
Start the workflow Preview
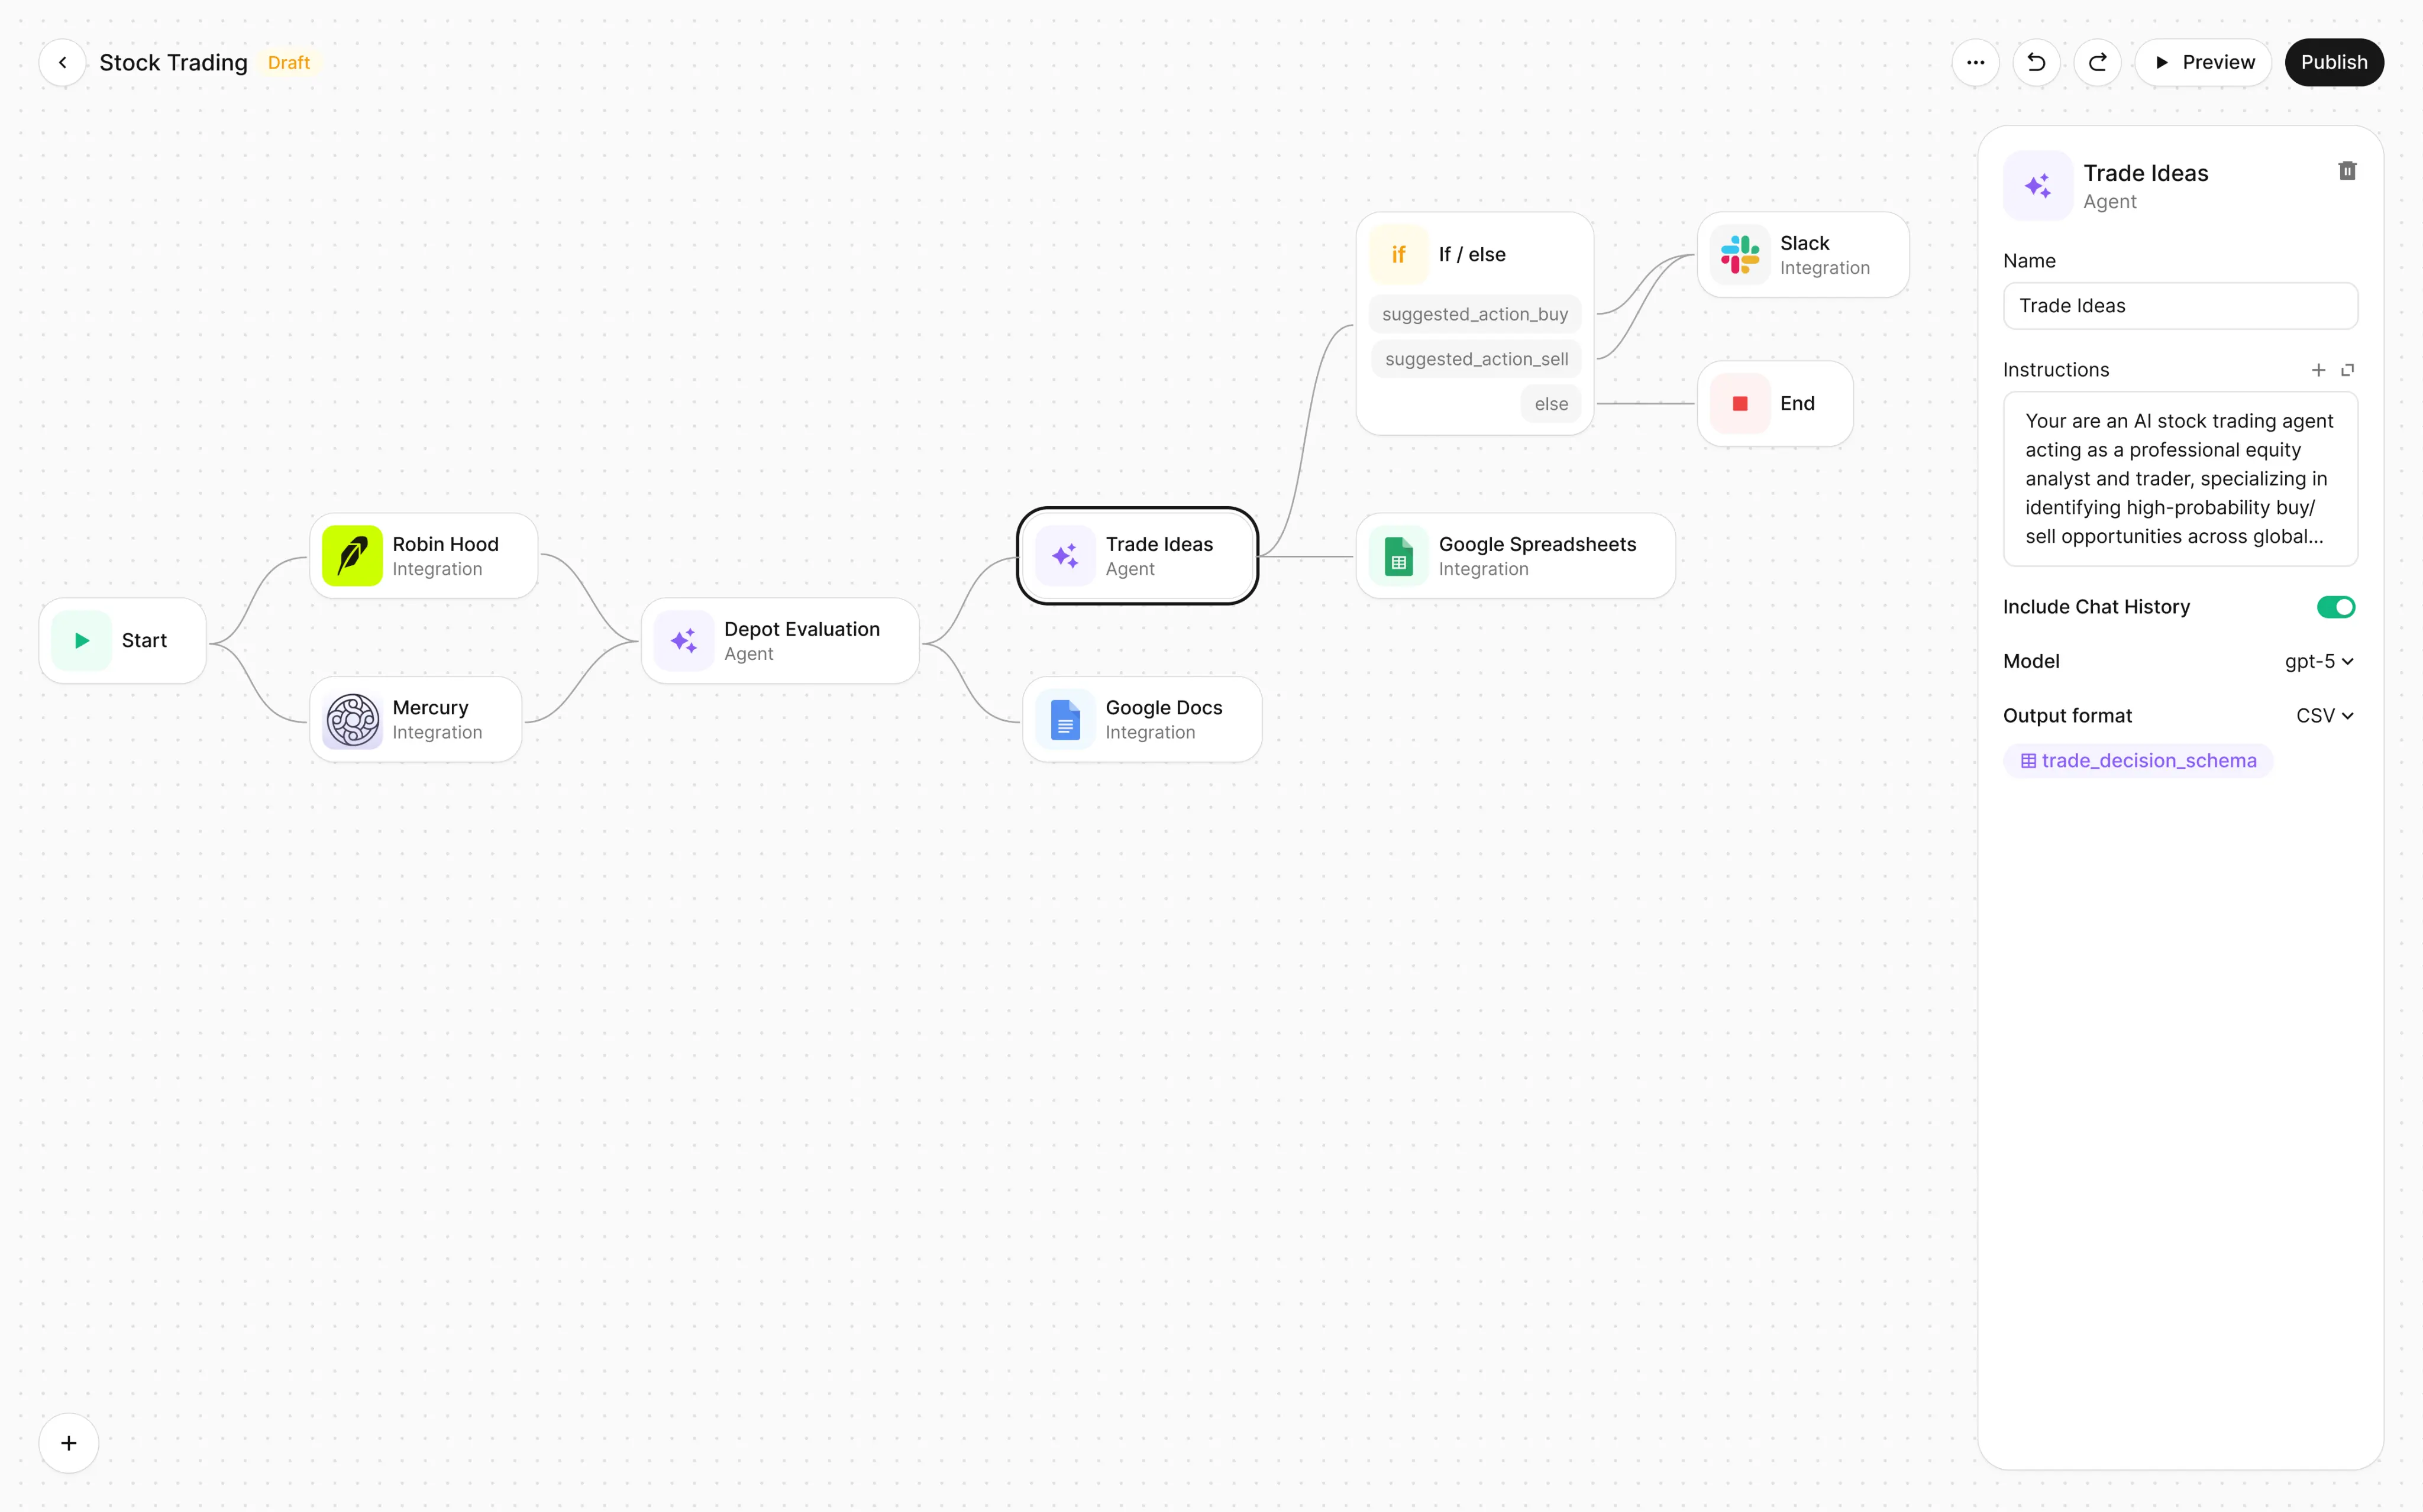click(2203, 62)
